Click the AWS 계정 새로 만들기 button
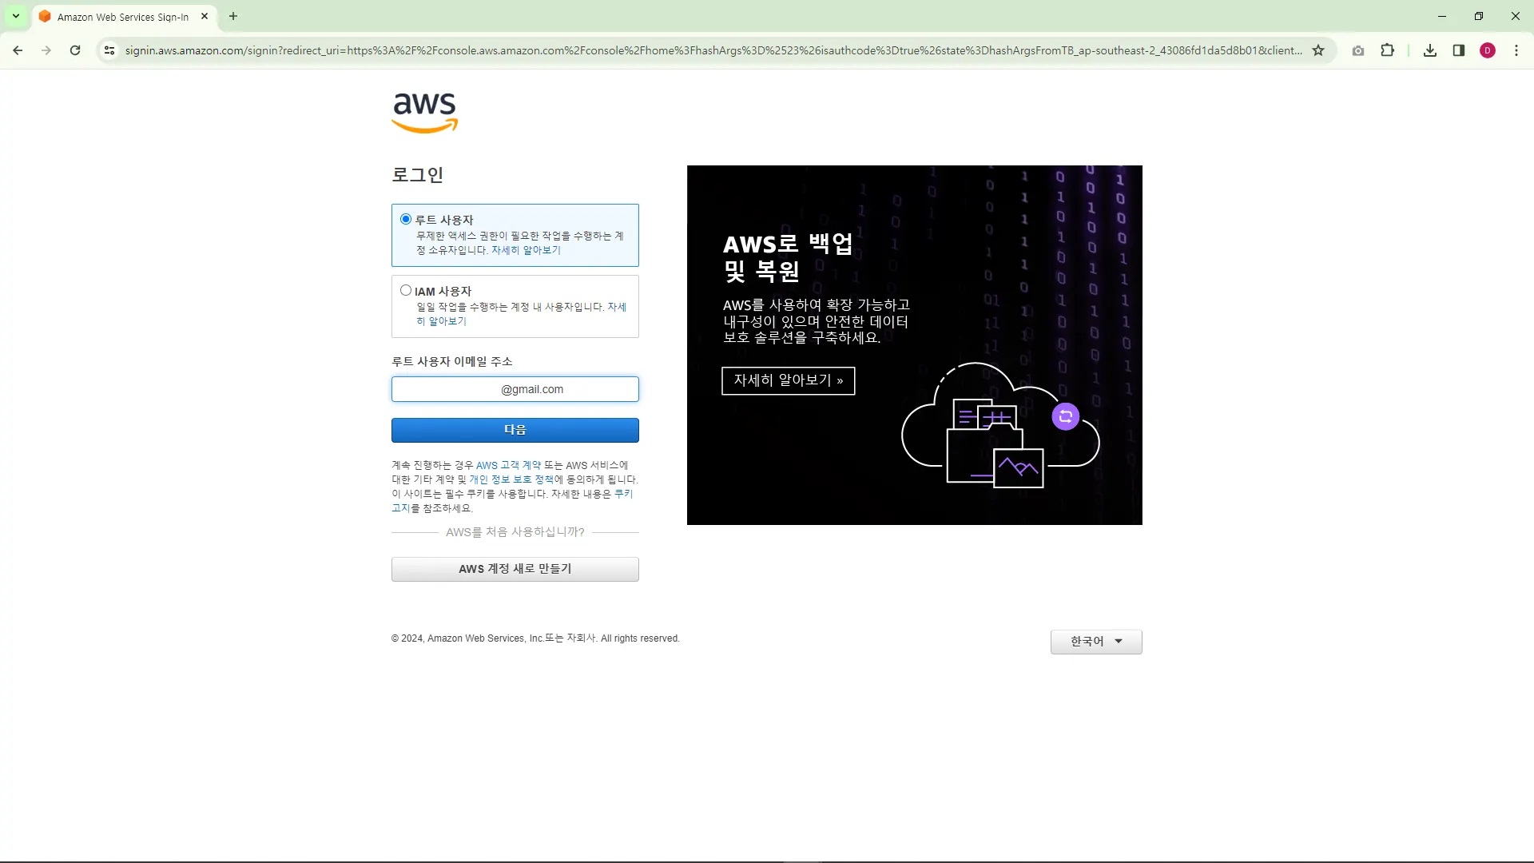Image resolution: width=1534 pixels, height=863 pixels. 515,569
